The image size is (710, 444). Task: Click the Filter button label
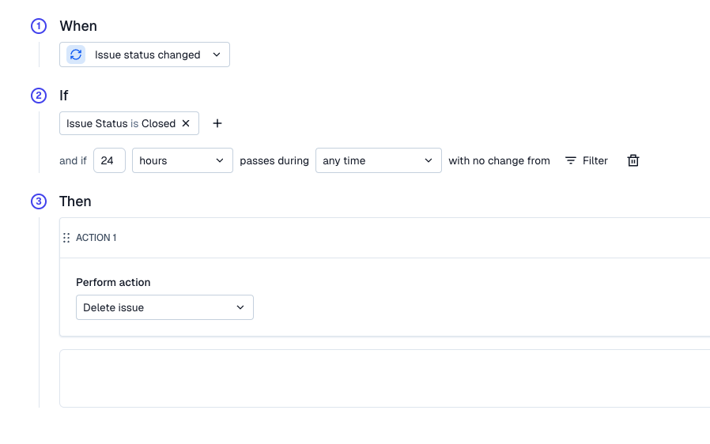pos(595,160)
